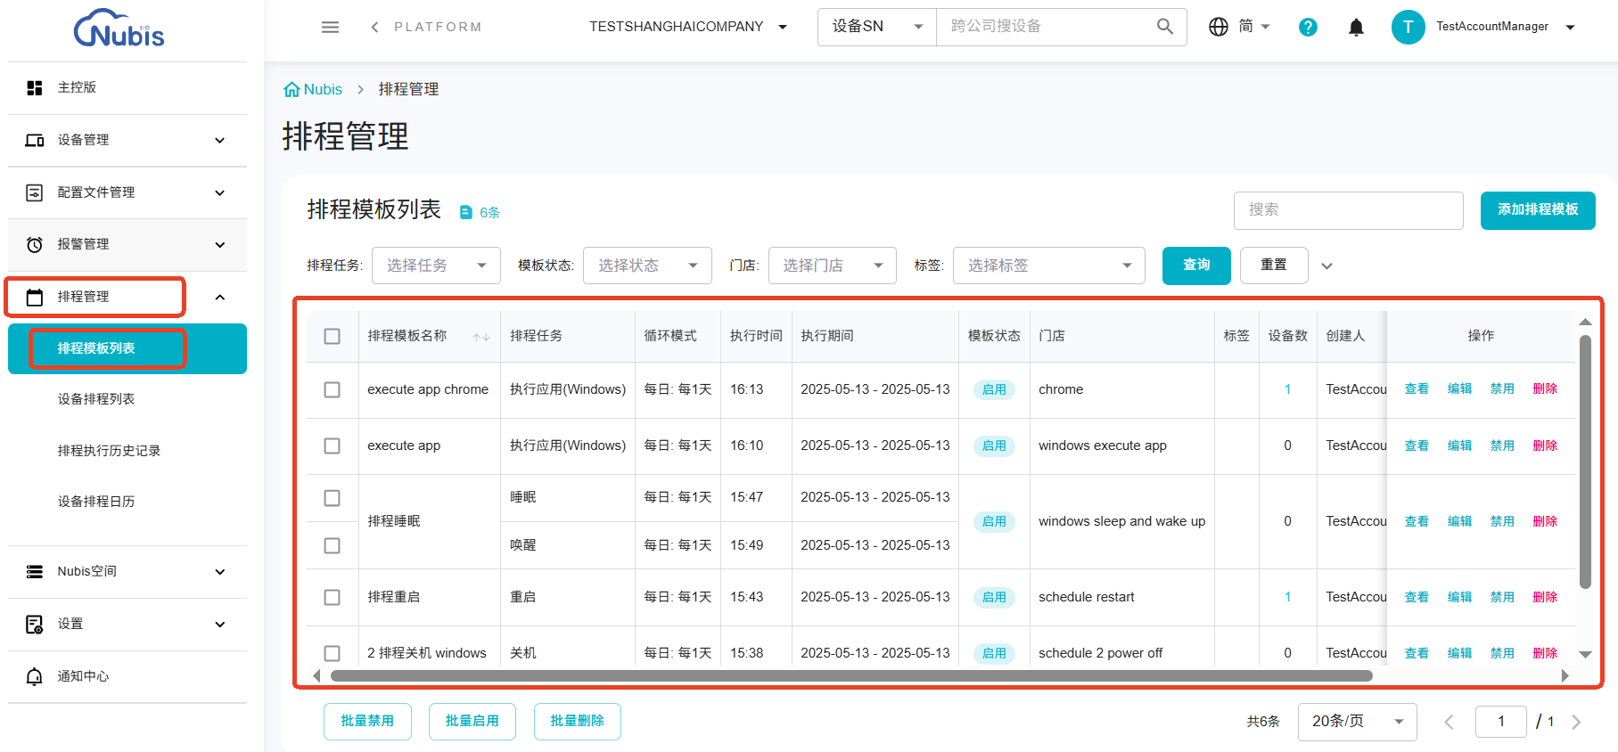Open the 20条/页 page size dropdown
This screenshot has width=1618, height=752.
pos(1358,722)
